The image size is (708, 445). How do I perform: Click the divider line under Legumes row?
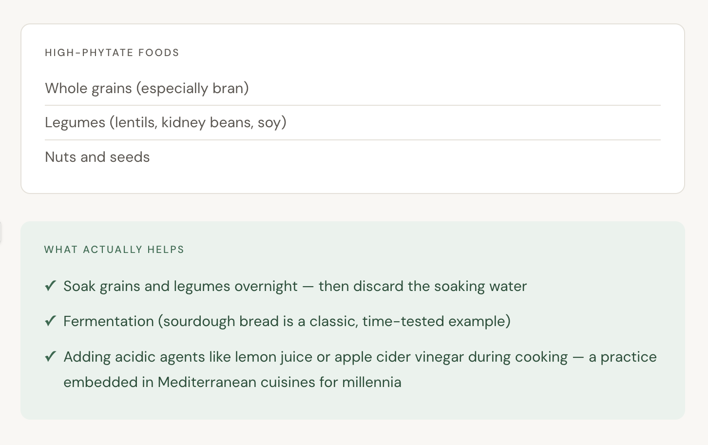[352, 140]
